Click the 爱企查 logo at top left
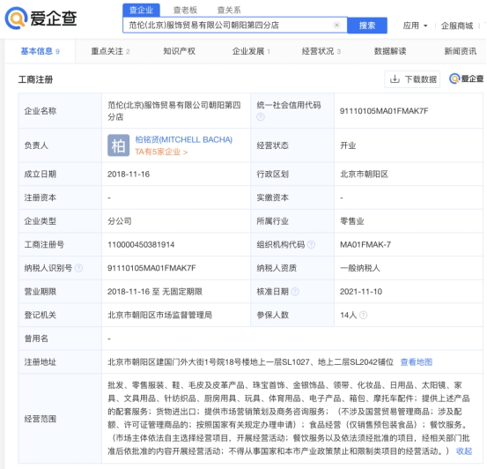Screen dimensions: 487x469 [x=41, y=19]
